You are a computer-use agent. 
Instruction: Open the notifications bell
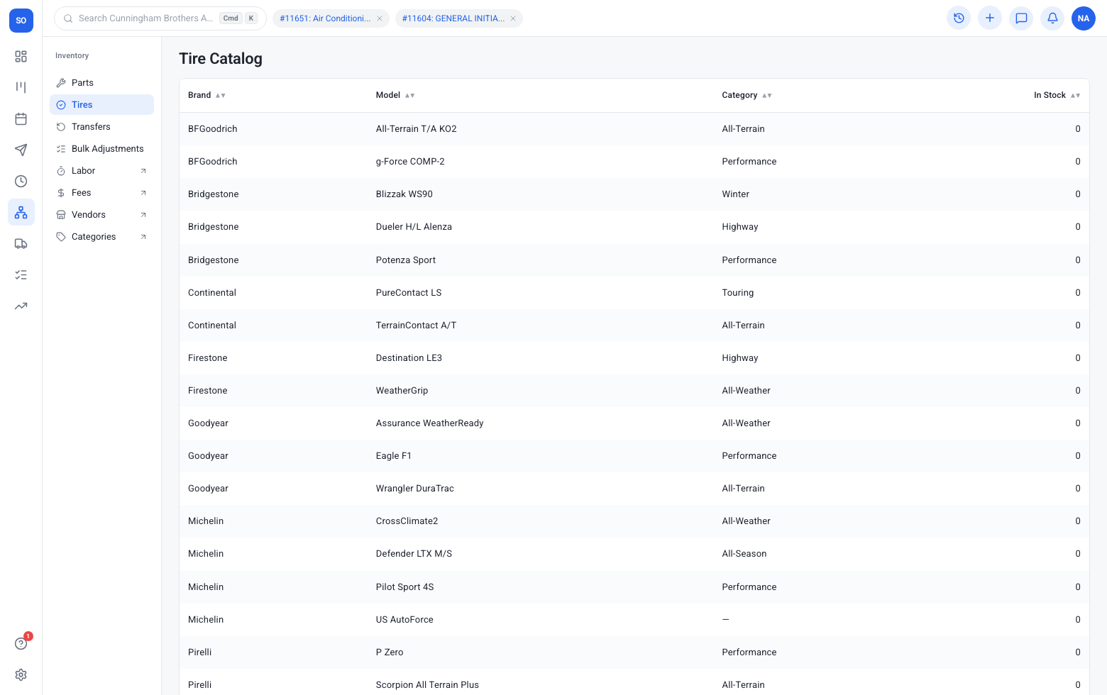[x=1052, y=18]
